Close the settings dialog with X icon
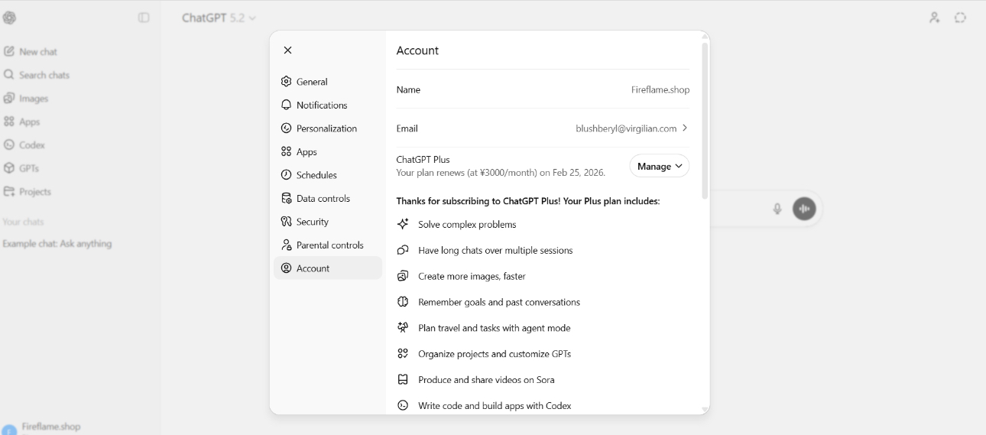 (287, 50)
